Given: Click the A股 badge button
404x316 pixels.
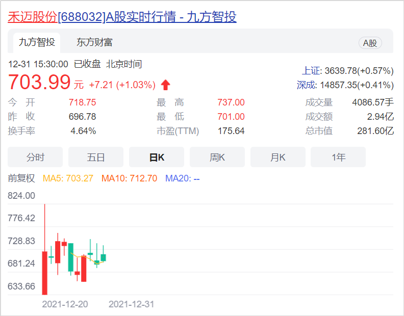Looking at the screenshot, I should pyautogui.click(x=370, y=43).
